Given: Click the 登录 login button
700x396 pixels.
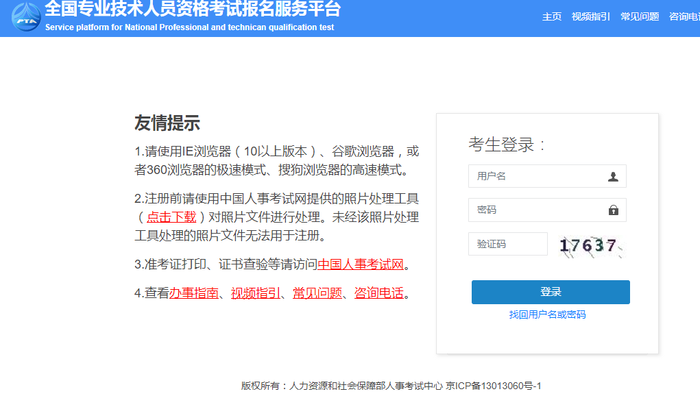Looking at the screenshot, I should (x=551, y=292).
